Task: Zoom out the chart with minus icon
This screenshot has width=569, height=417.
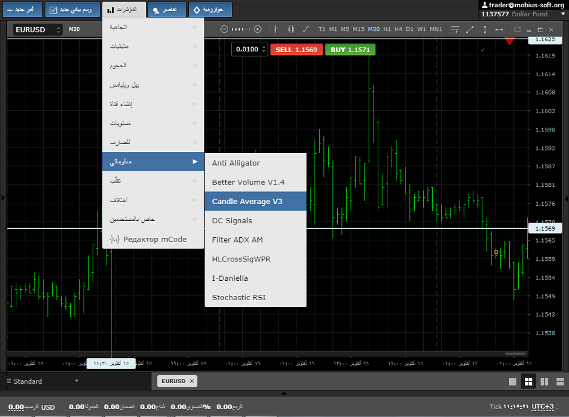Action: [224, 30]
